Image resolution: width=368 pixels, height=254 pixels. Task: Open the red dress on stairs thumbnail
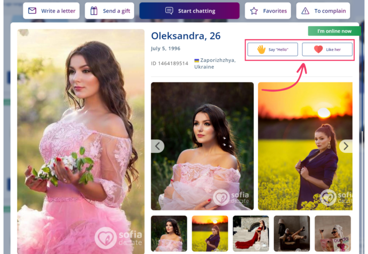[x=251, y=233]
